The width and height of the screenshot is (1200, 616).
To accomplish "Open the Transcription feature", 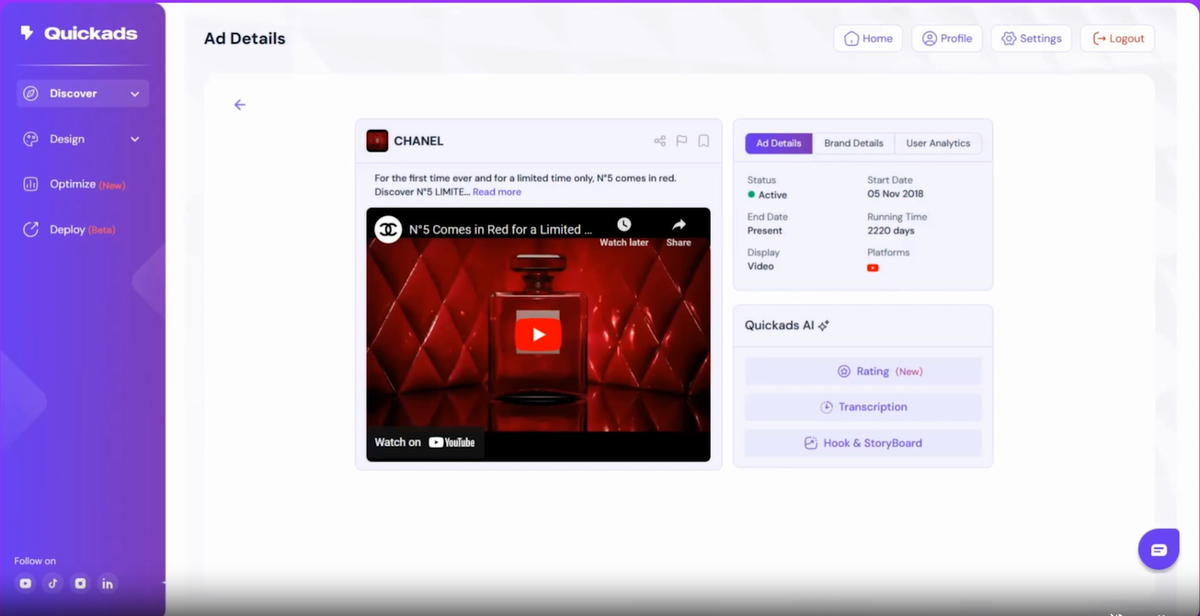I will click(863, 406).
